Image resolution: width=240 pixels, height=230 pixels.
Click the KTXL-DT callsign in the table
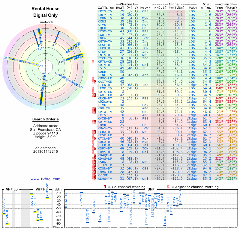pyautogui.click(x=105, y=139)
